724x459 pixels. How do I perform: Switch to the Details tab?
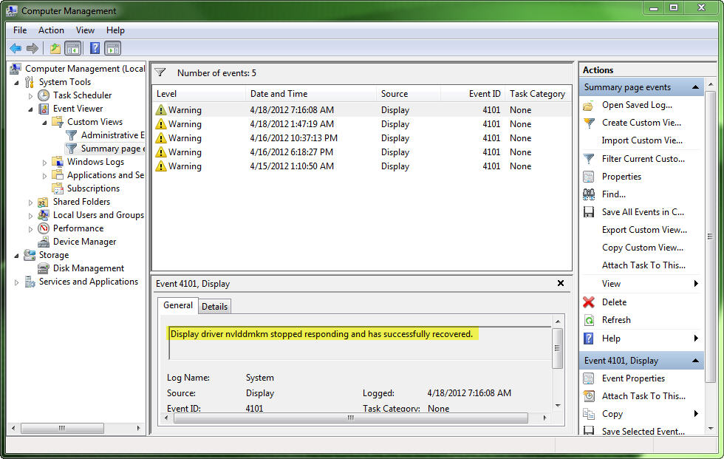tap(215, 307)
